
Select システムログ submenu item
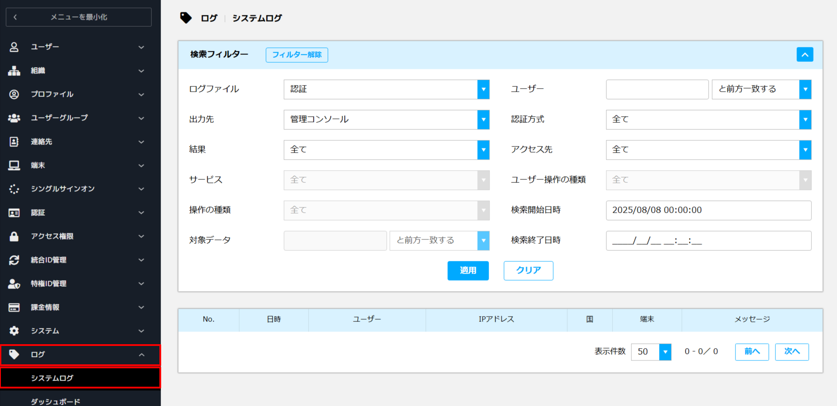[x=80, y=378]
